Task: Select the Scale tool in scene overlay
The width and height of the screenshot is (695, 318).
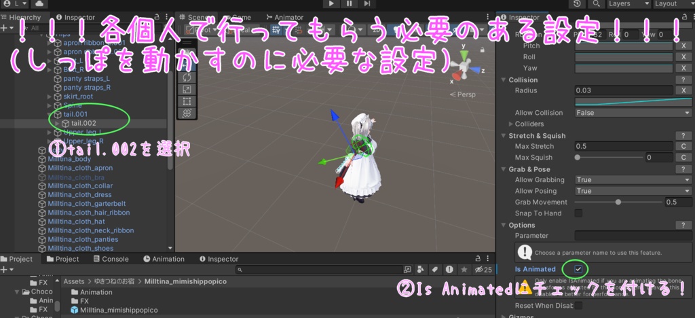Action: point(187,89)
